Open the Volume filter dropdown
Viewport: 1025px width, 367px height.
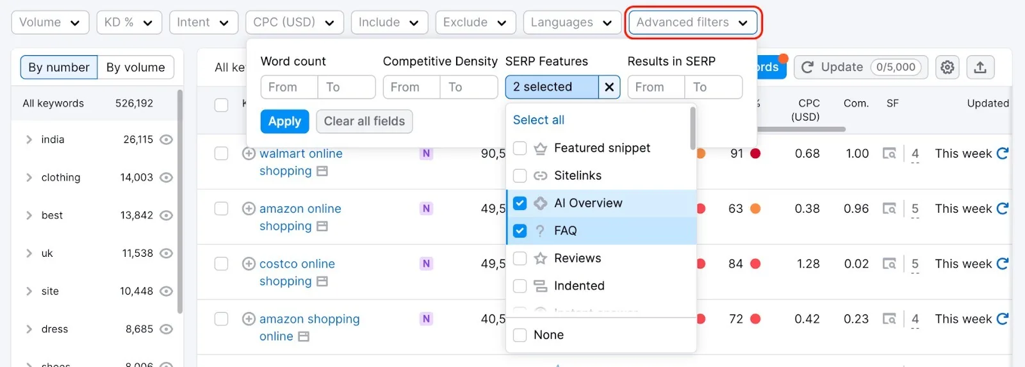(50, 22)
